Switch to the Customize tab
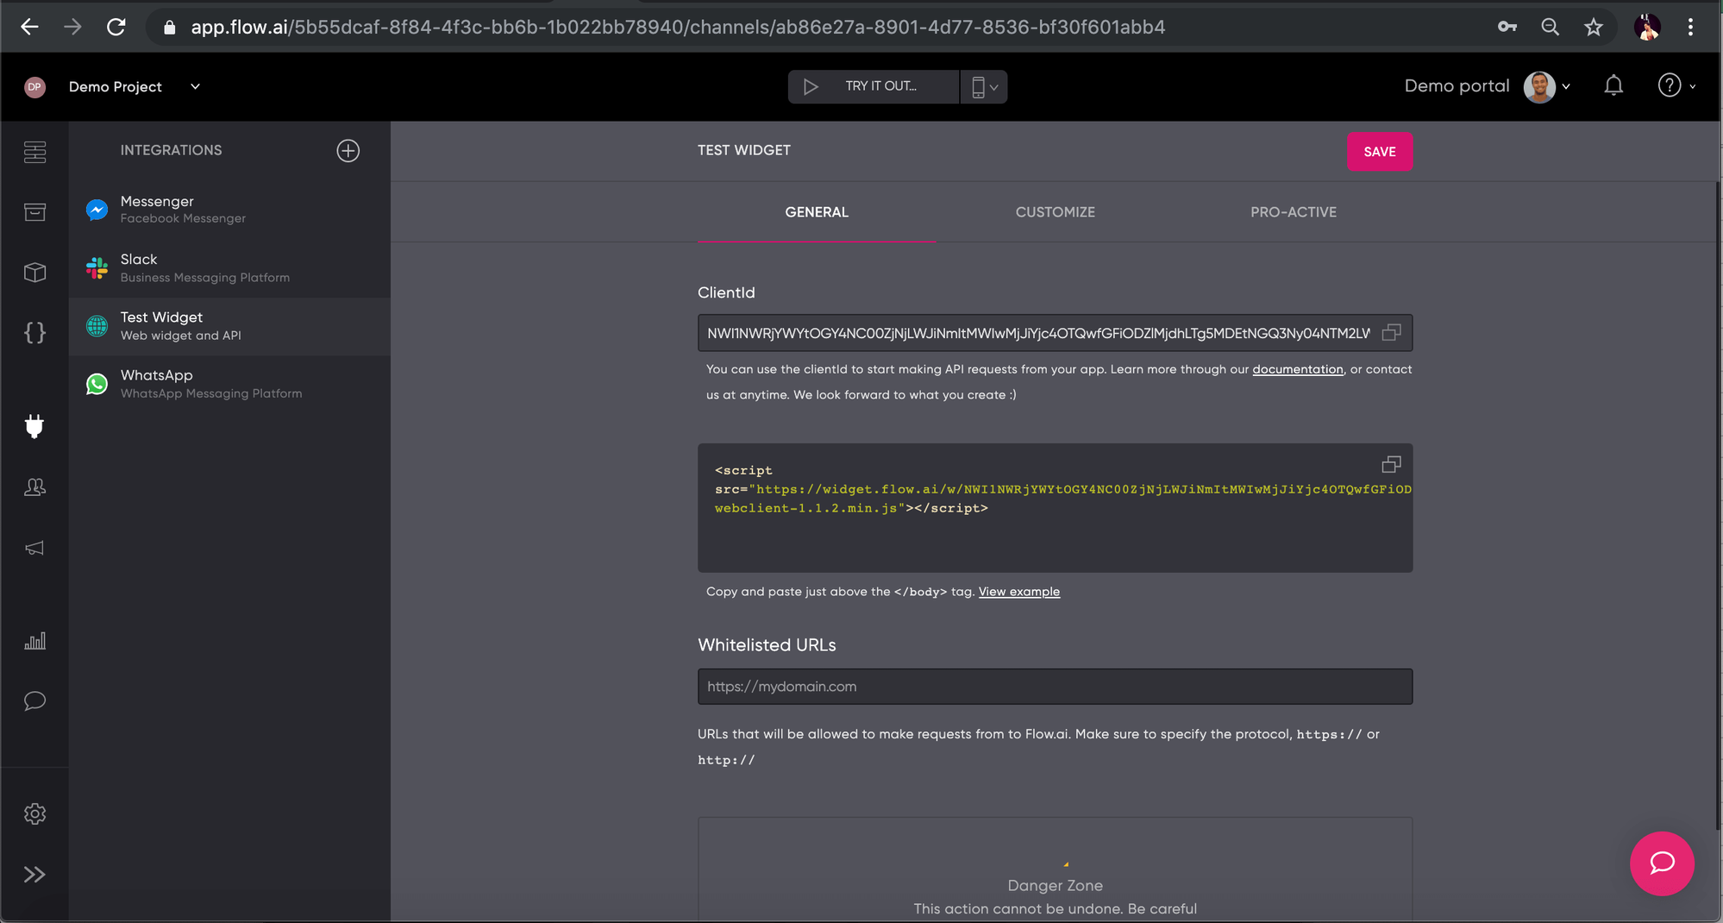This screenshot has width=1723, height=923. click(1055, 212)
